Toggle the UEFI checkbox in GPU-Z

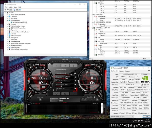tap(145, 85)
